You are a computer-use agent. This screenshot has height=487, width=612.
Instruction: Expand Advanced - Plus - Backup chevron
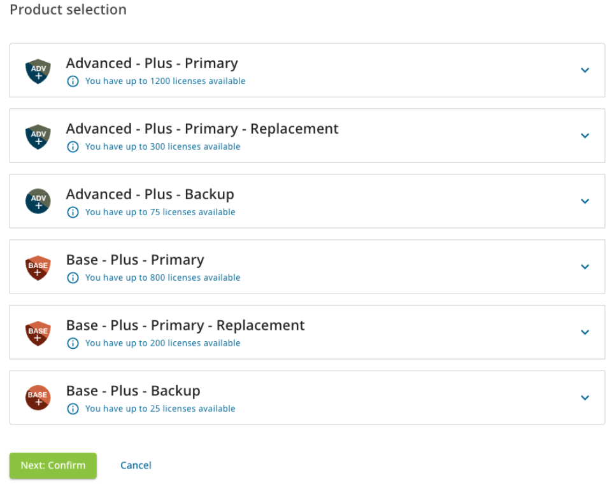(x=585, y=201)
